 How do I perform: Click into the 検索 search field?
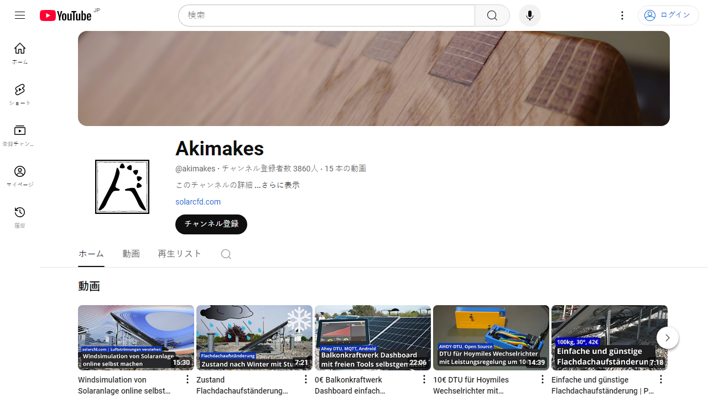point(326,15)
